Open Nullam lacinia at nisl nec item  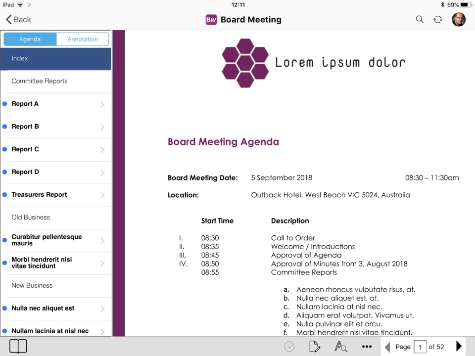56,328
